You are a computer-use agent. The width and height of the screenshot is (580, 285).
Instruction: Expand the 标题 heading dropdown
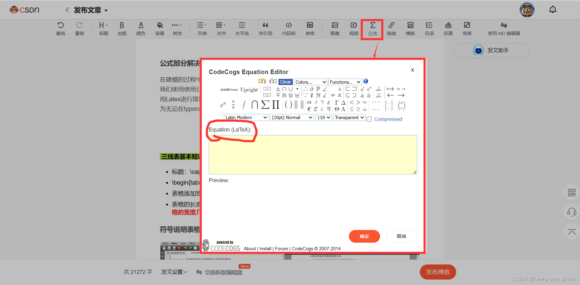point(104,29)
